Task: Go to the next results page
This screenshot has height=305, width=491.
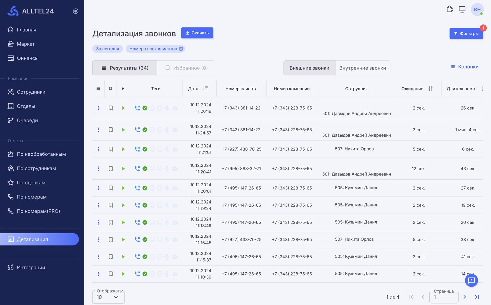Action: [465, 297]
